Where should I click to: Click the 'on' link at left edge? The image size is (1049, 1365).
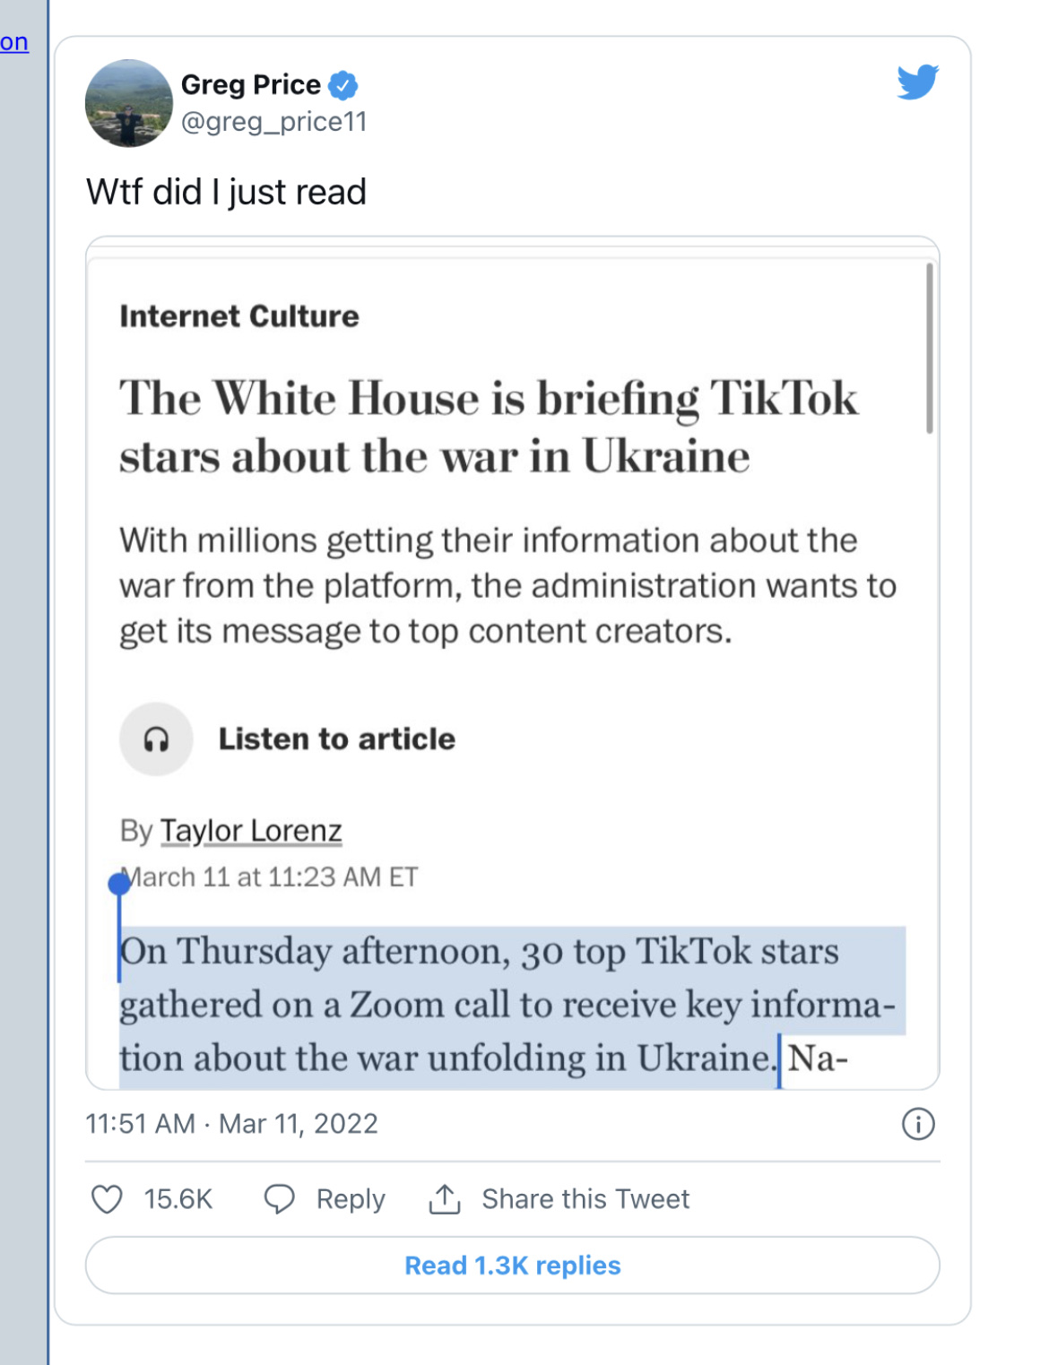coord(14,42)
